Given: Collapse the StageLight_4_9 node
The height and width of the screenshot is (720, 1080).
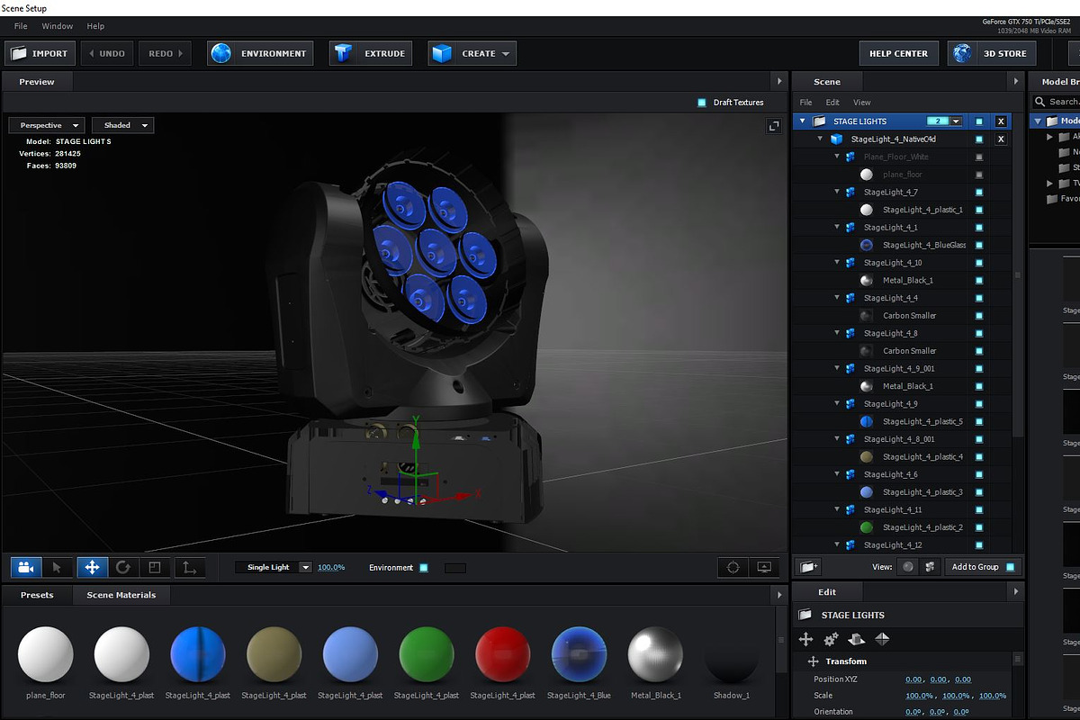Looking at the screenshot, I should pyautogui.click(x=838, y=404).
